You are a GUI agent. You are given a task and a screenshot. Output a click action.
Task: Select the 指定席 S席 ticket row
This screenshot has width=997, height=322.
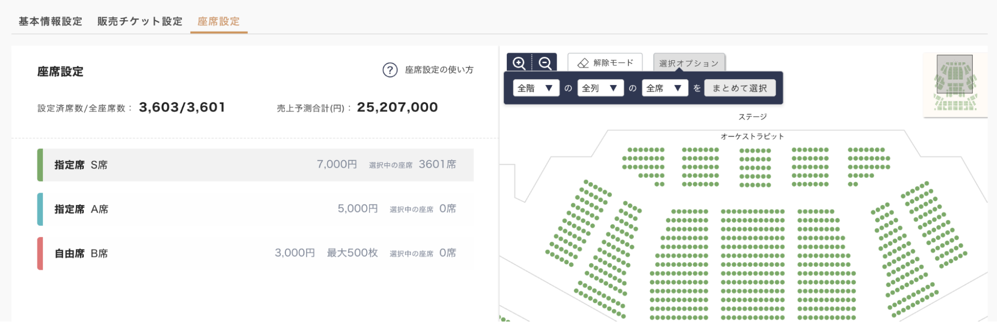255,165
